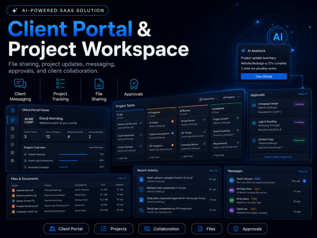Click the Logo & Branding approval icon
This screenshot has width=317, height=238.
254,123
